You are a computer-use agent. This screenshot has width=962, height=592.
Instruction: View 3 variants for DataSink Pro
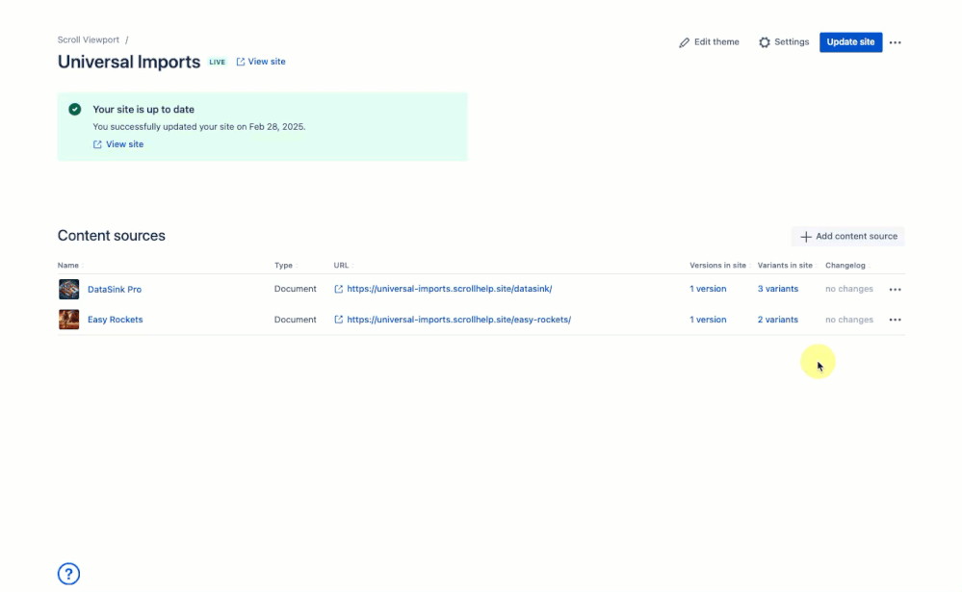pos(778,289)
